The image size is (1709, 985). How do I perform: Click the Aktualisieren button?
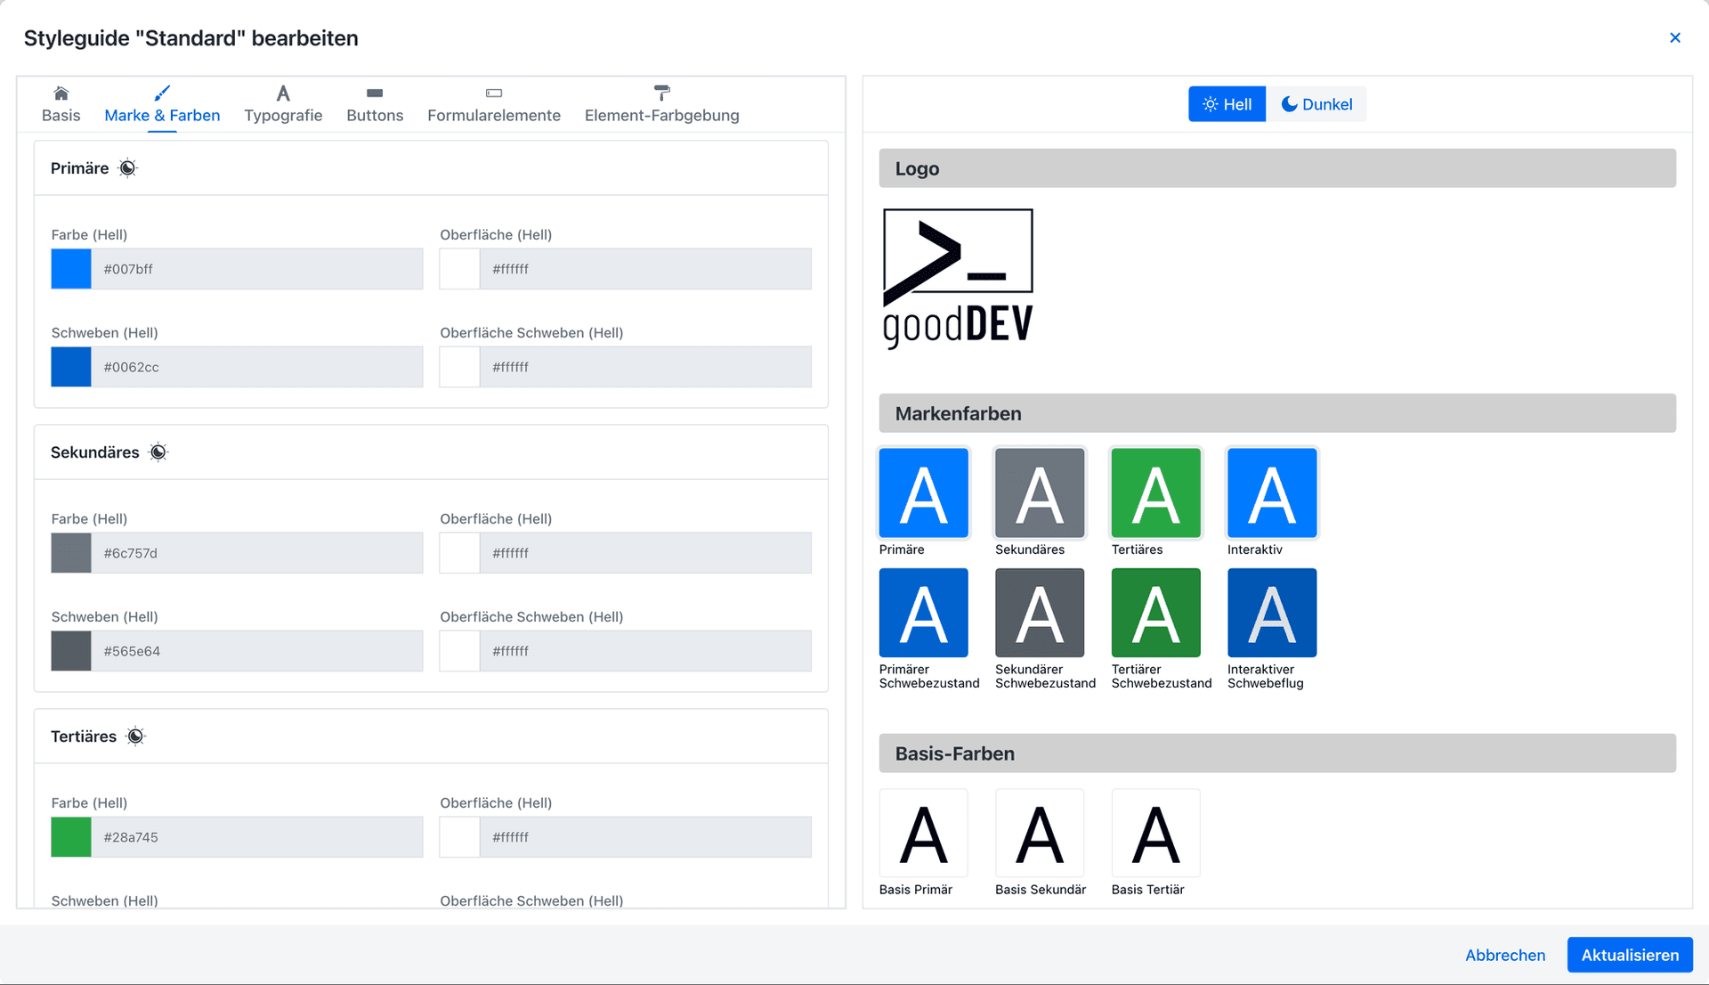1630,955
